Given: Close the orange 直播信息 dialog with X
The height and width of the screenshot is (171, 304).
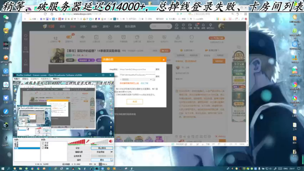Looking at the screenshot, I should coord(164,60).
